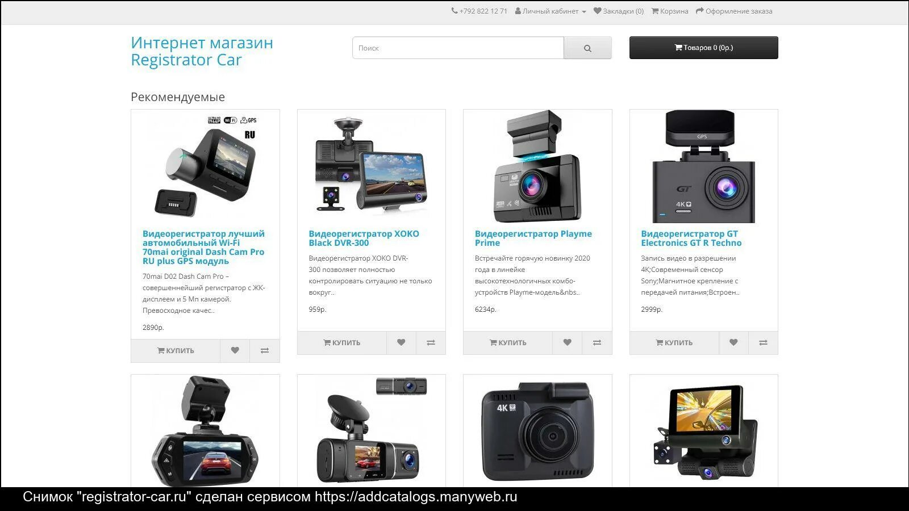Add Playme Prime to wishlist
The height and width of the screenshot is (511, 909).
click(567, 343)
